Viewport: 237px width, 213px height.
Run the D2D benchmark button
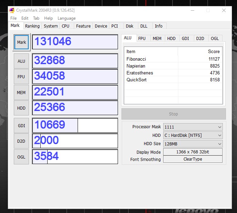point(21,141)
